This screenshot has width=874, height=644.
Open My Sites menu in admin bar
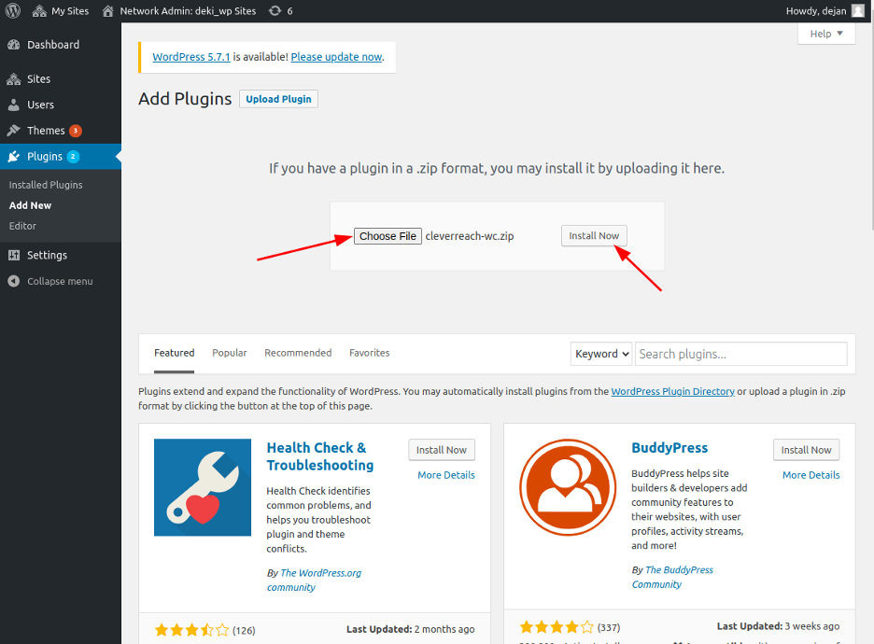coord(62,11)
